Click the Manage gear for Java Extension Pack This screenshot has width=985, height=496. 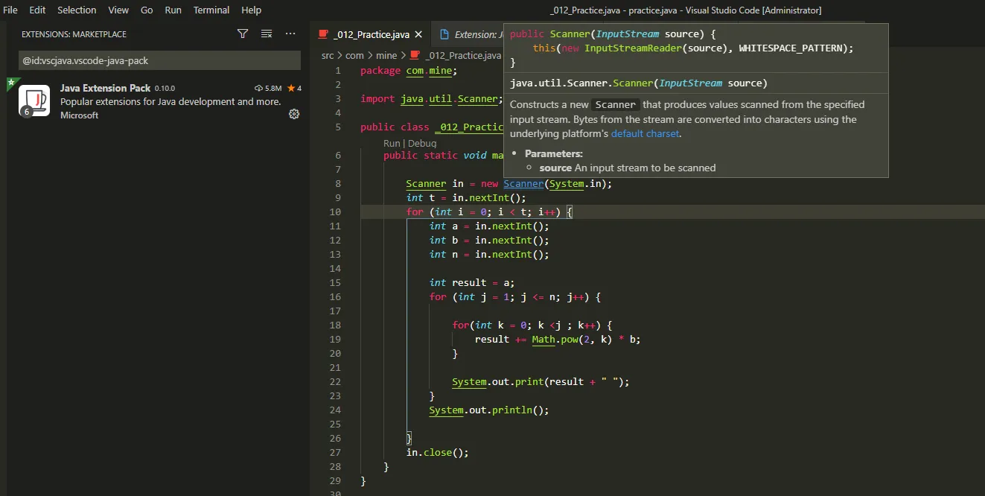pyautogui.click(x=294, y=114)
